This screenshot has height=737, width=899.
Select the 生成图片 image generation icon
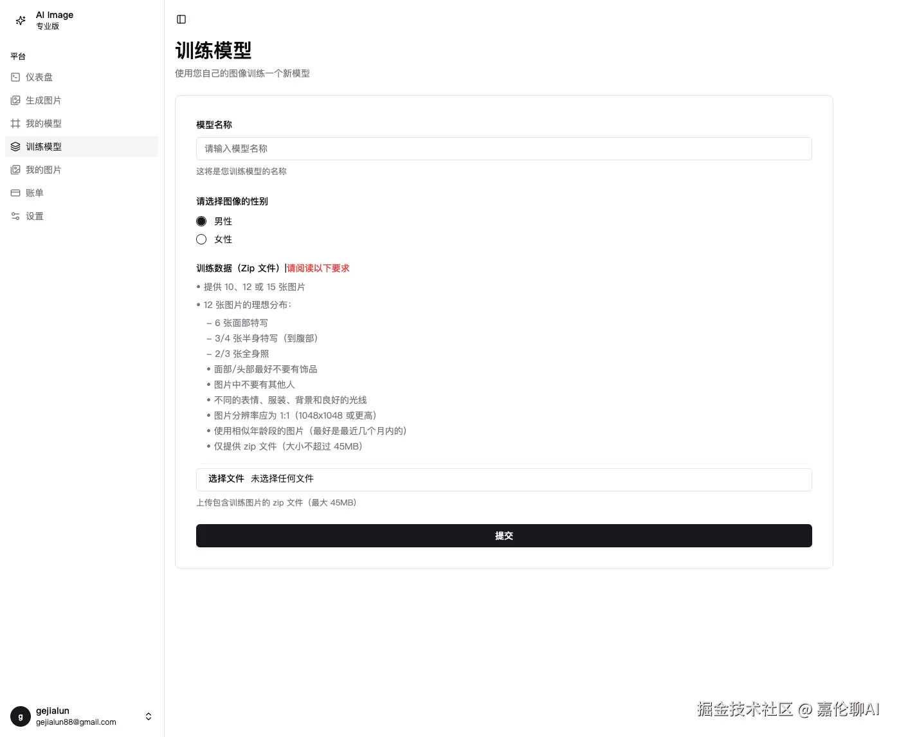(x=15, y=100)
